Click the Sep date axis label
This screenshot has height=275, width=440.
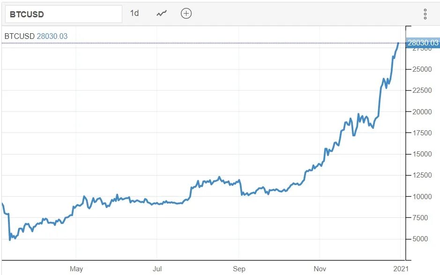(239, 269)
